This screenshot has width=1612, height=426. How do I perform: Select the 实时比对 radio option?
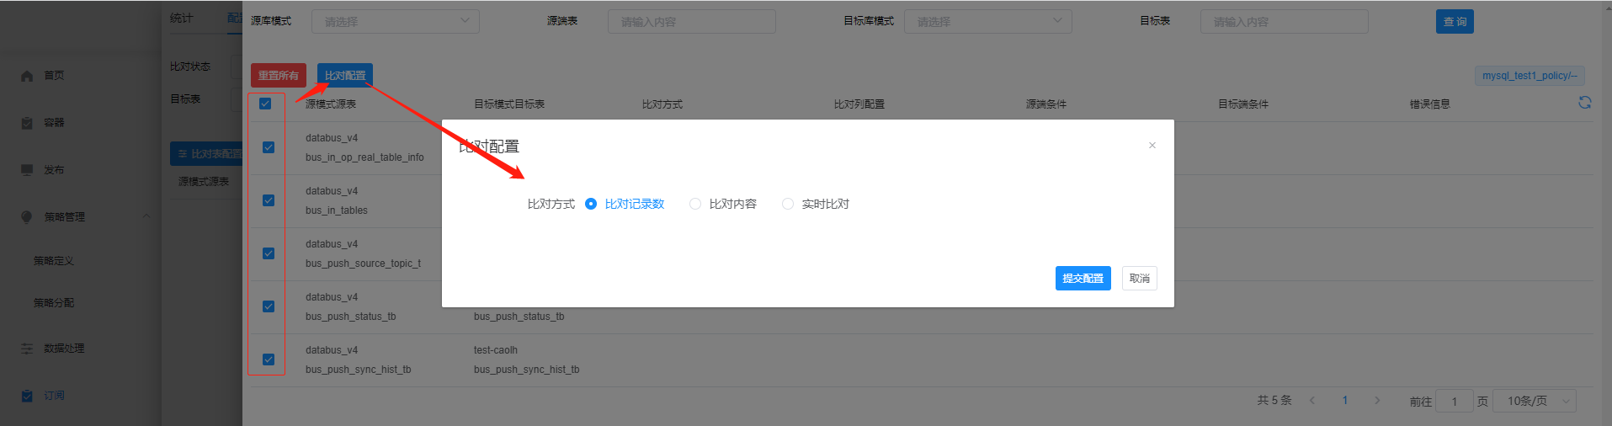pos(787,204)
